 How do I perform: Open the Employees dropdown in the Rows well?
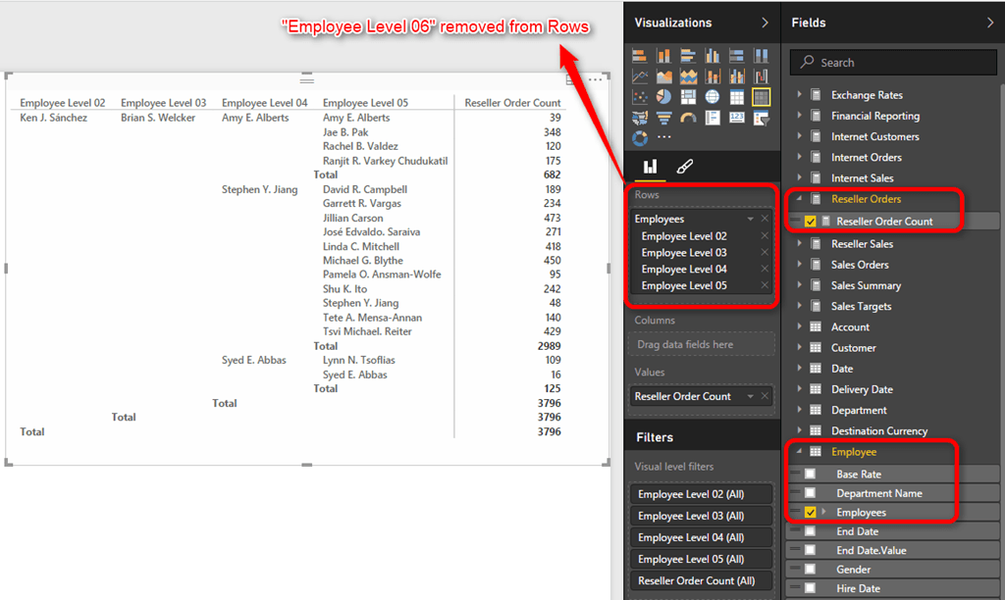coord(750,219)
